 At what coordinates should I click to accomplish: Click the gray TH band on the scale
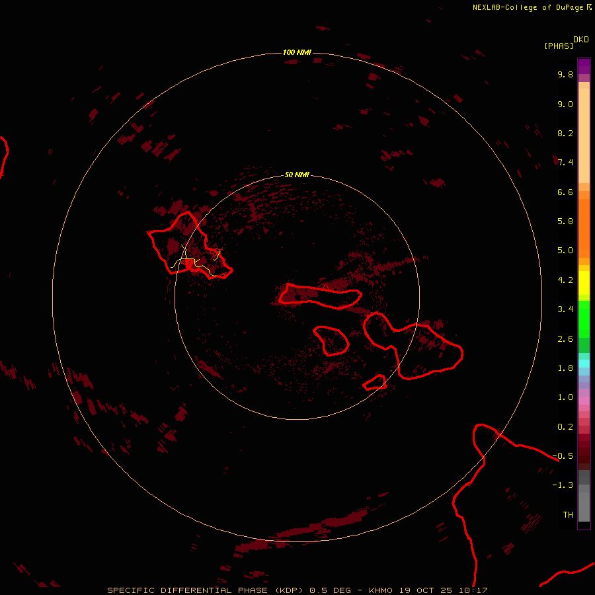tap(584, 512)
